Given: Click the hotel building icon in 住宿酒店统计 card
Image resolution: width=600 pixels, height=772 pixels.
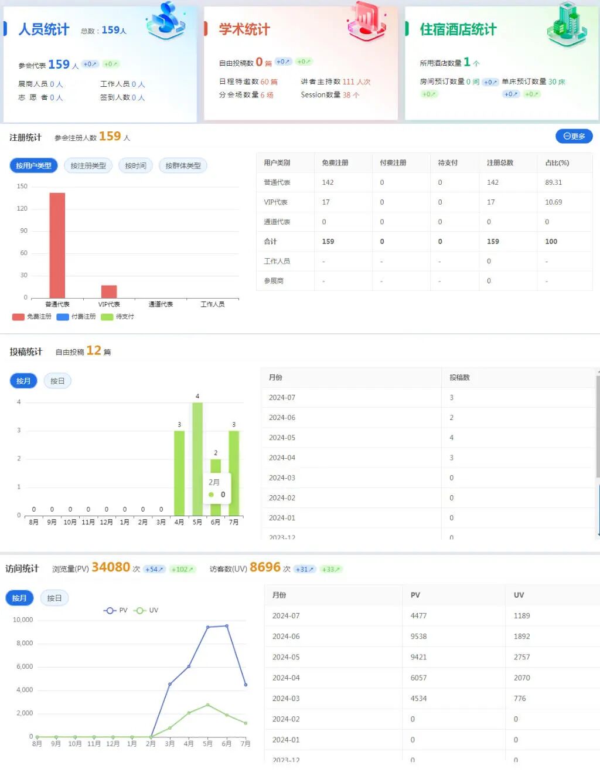Looking at the screenshot, I should click(566, 25).
